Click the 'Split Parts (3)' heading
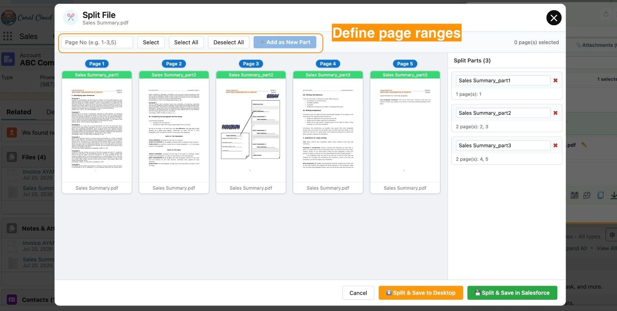 tap(472, 60)
